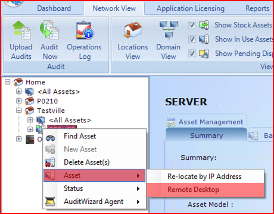Expand the SERVER asset node
The image size is (274, 214).
(x=30, y=130)
